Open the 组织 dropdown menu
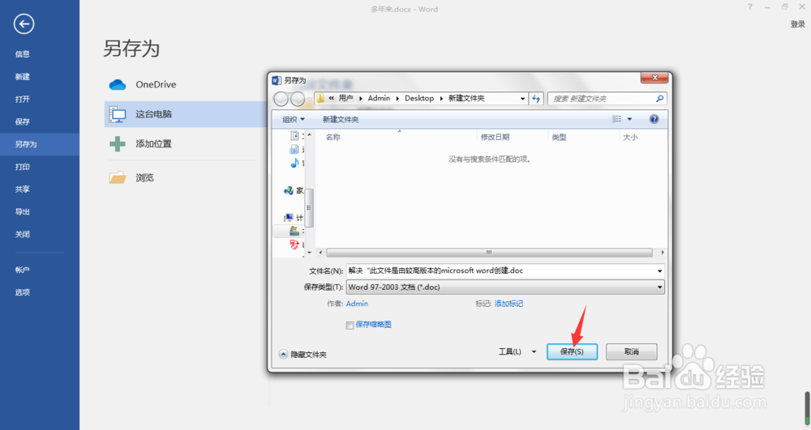 coord(294,119)
